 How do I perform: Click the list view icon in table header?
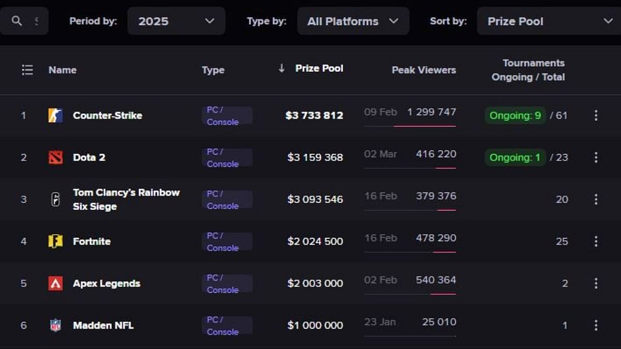27,70
